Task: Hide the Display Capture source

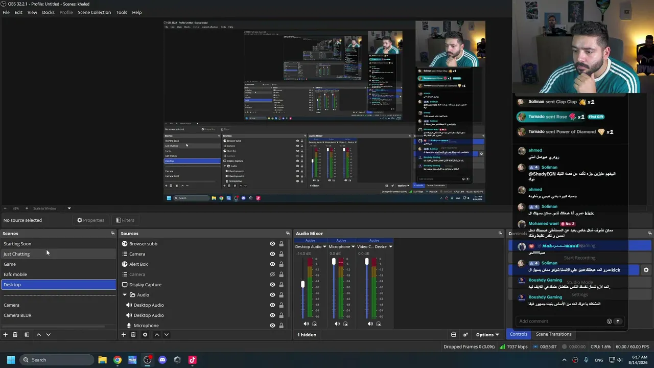Action: [x=272, y=285]
